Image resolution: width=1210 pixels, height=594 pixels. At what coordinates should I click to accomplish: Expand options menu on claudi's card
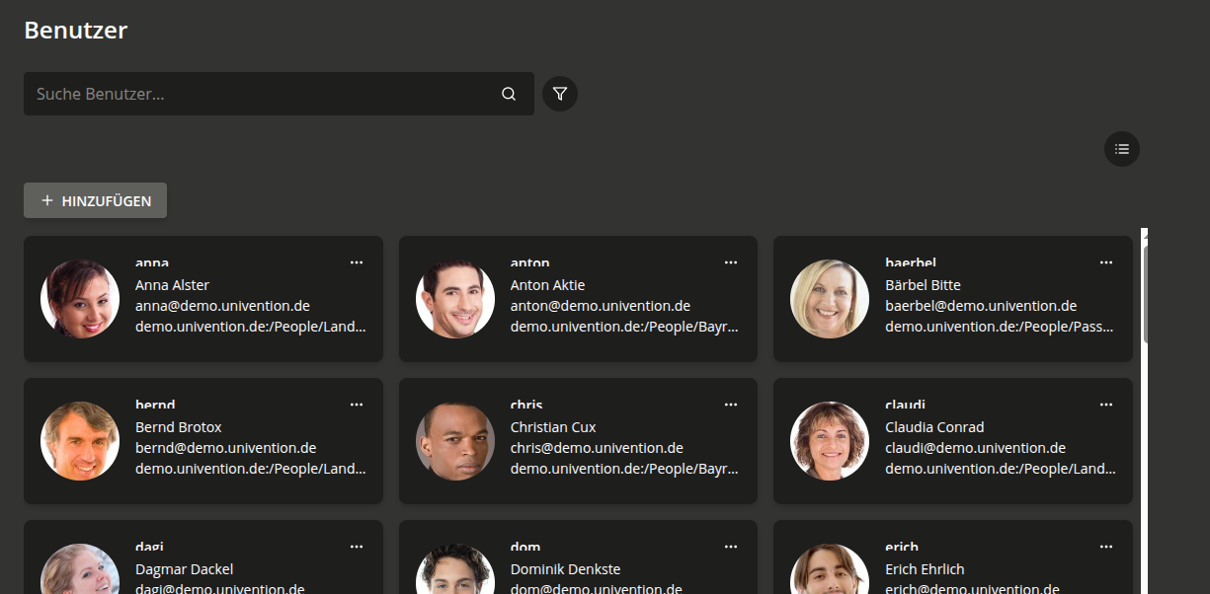click(1105, 405)
